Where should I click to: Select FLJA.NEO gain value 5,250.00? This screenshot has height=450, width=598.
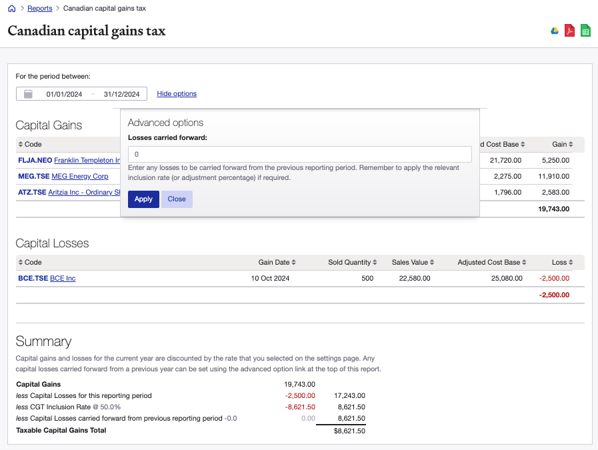(x=555, y=160)
